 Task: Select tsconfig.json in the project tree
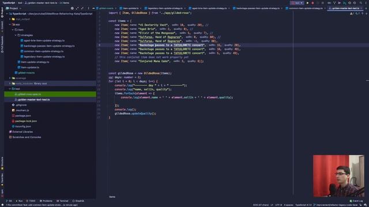23,126
